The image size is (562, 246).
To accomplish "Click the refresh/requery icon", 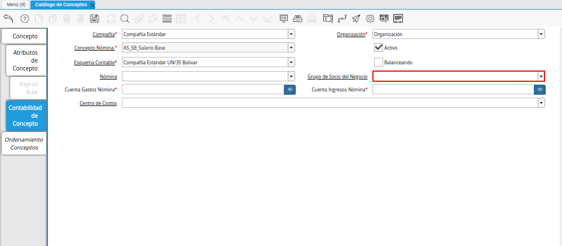I will (x=111, y=19).
